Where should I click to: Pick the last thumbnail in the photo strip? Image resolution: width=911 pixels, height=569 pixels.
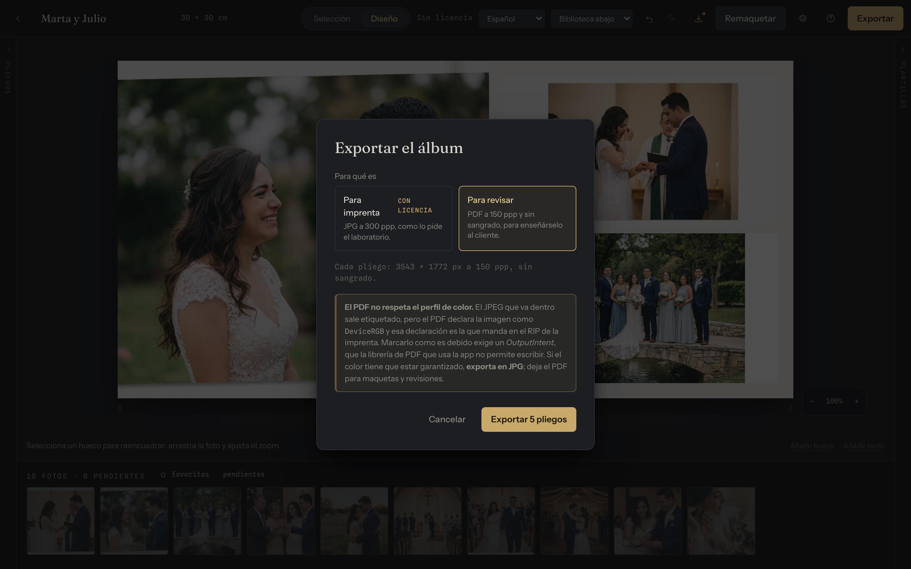point(721,521)
